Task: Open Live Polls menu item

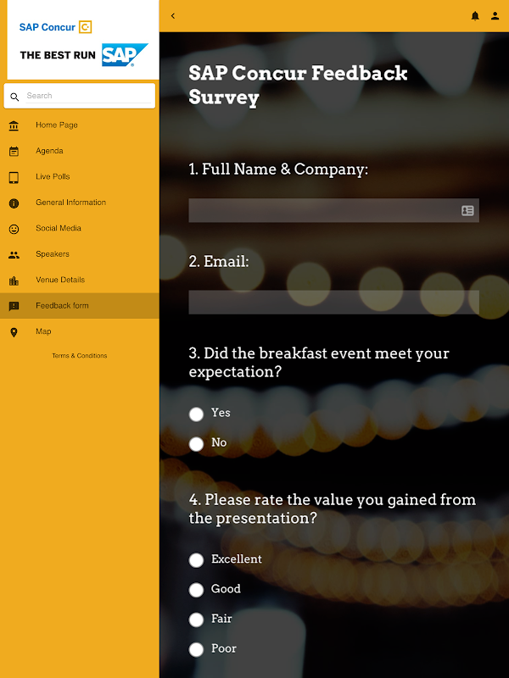Action: pyautogui.click(x=80, y=176)
